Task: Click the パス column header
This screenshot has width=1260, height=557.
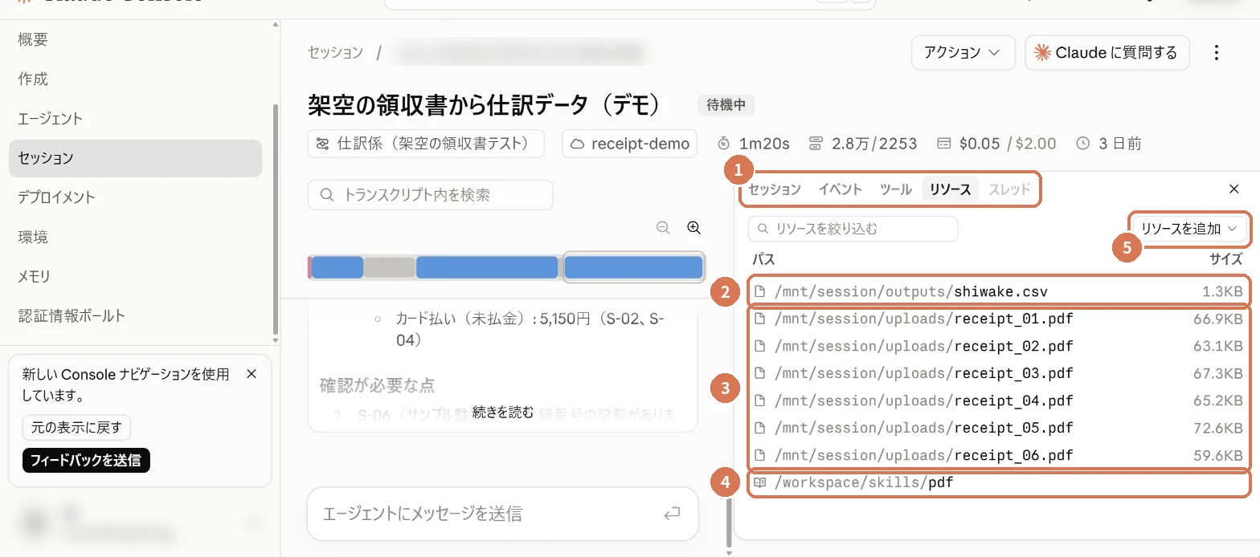Action: (x=763, y=259)
